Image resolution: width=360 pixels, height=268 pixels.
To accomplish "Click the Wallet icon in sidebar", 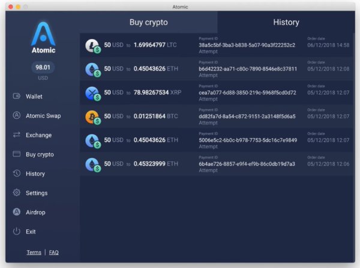I will point(17,96).
